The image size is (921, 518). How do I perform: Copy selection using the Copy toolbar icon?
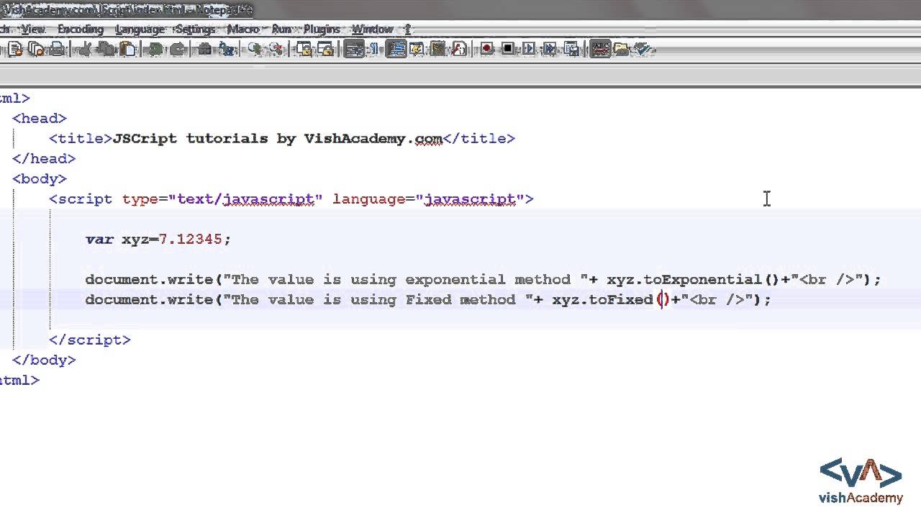(x=106, y=49)
